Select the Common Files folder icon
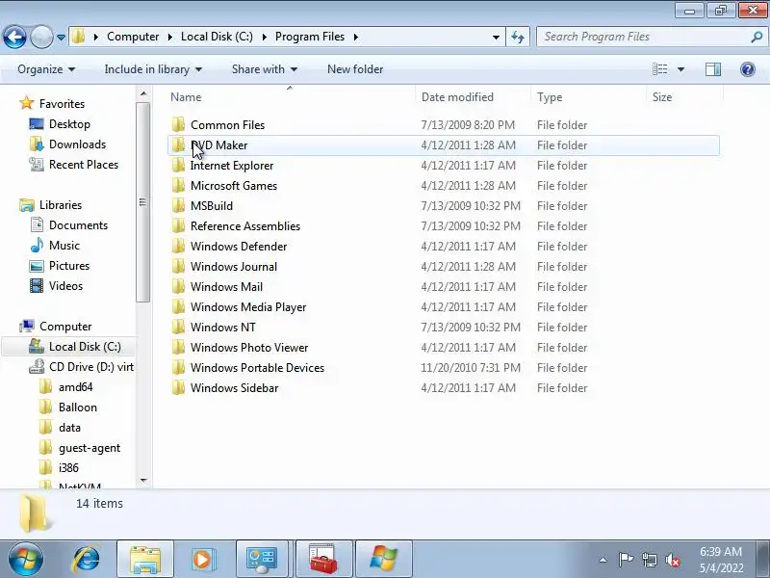 (x=178, y=125)
